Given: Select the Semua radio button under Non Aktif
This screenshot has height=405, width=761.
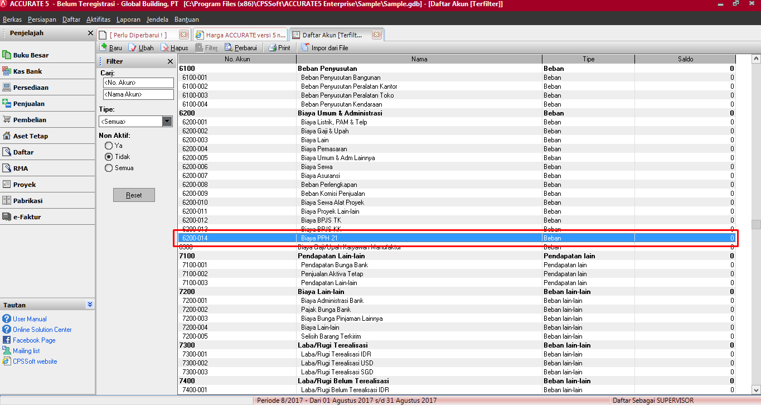Looking at the screenshot, I should (109, 168).
